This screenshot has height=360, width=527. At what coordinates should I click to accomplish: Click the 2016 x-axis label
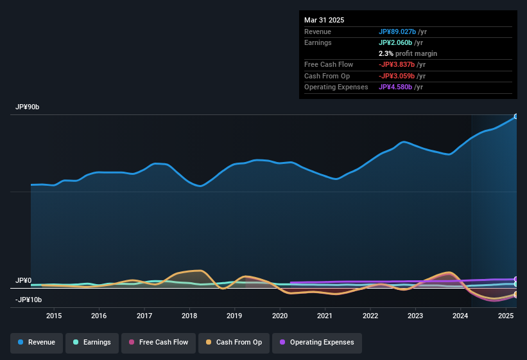coord(99,316)
